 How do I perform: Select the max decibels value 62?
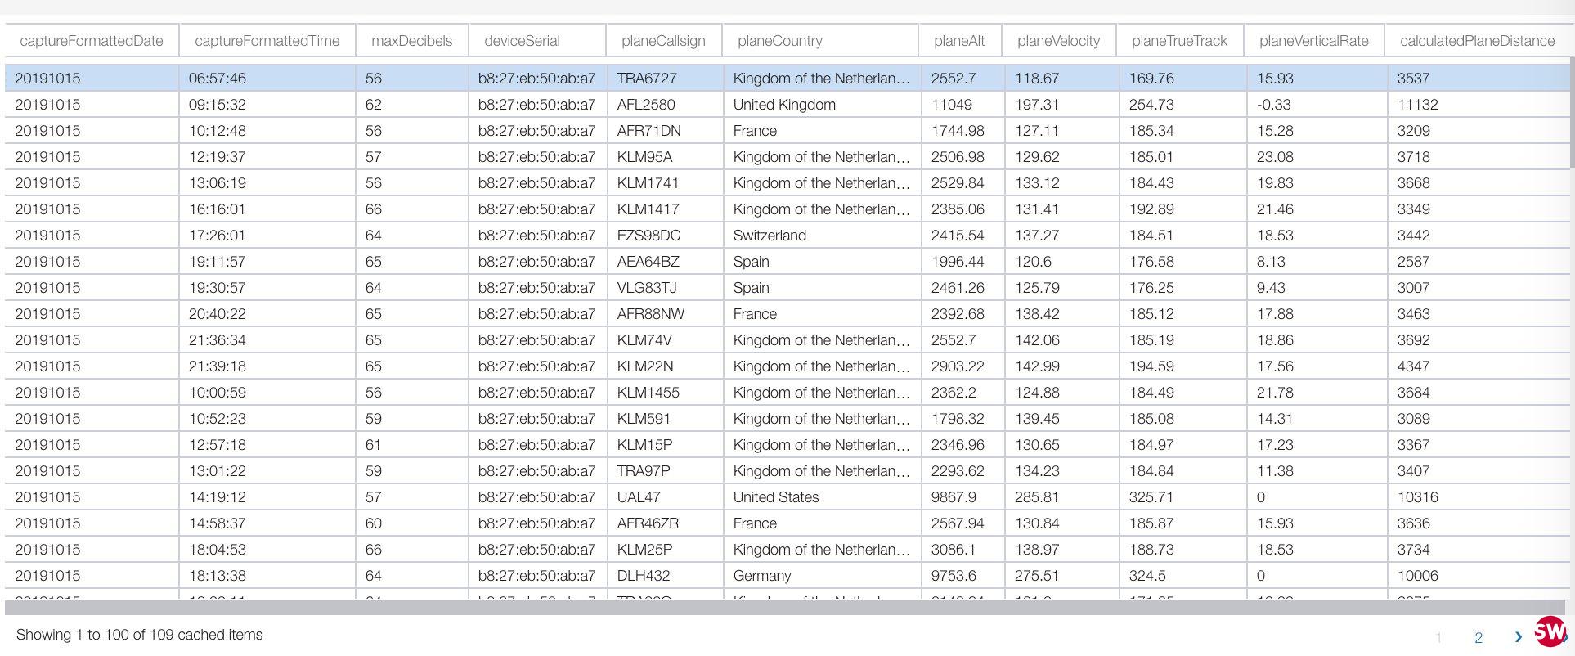coord(374,105)
